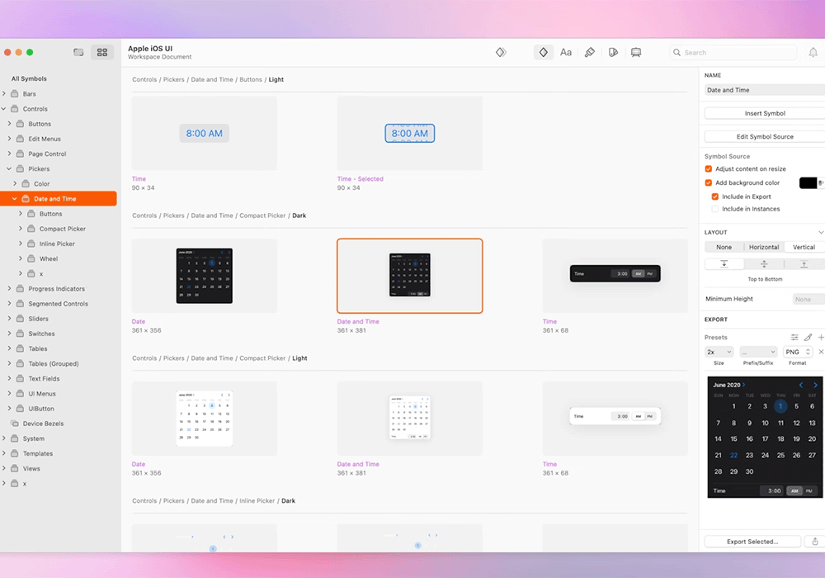Switch to Text Styles with the Aa icon
Viewport: 825px width, 578px height.
(566, 52)
